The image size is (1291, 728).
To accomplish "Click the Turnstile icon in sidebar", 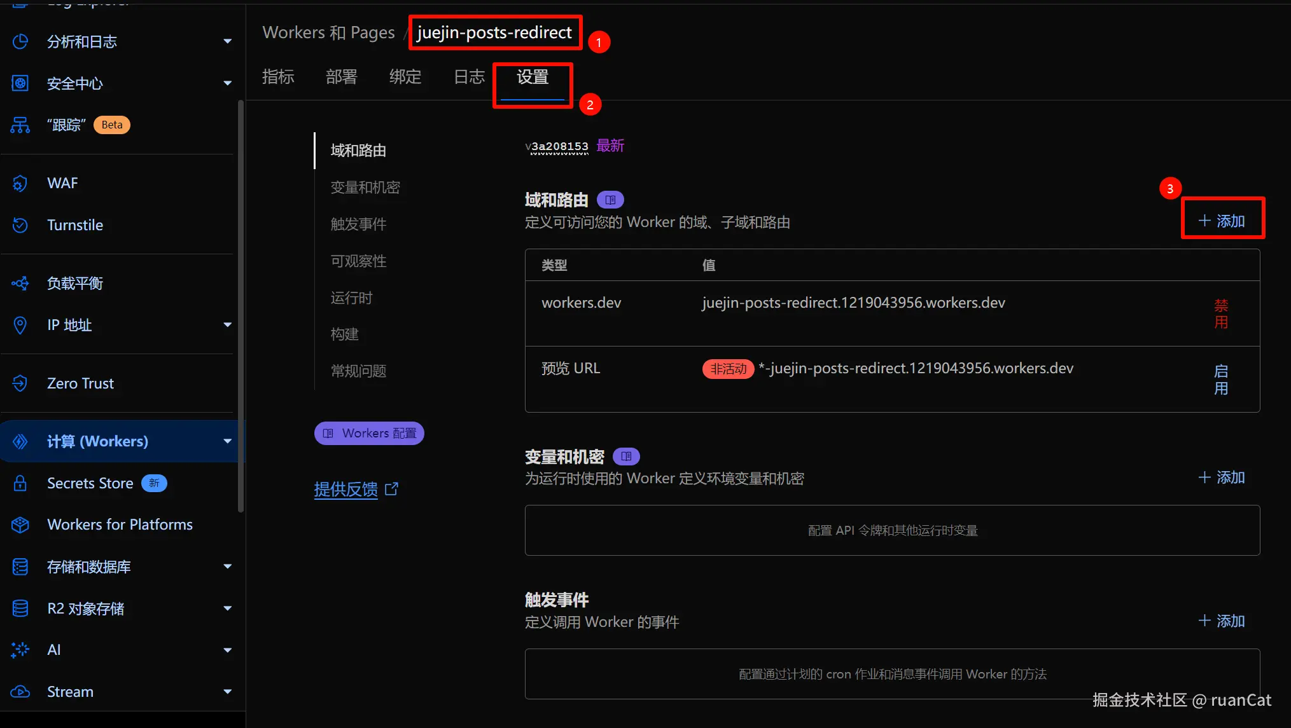I will pos(20,225).
